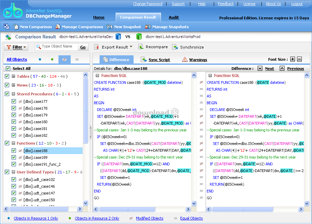Click the splitter collapse handle beside object tree

(x=90, y=132)
